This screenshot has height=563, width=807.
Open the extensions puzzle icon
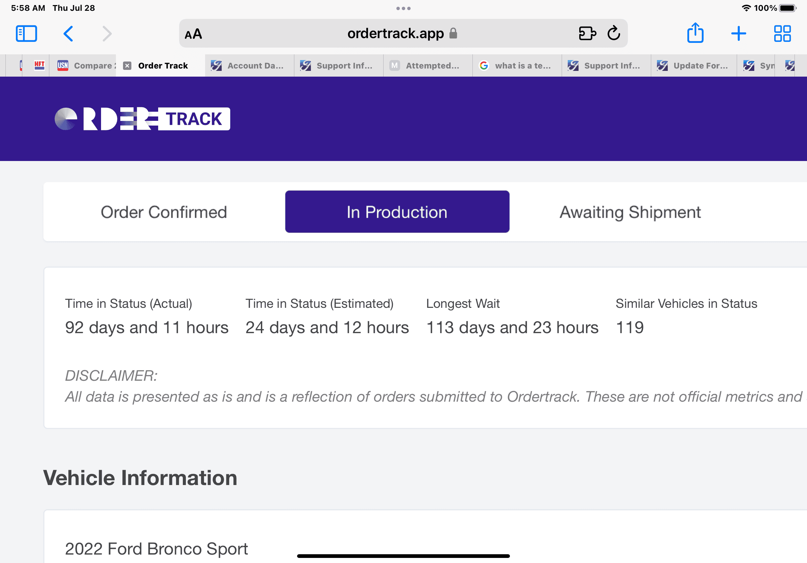pos(587,34)
